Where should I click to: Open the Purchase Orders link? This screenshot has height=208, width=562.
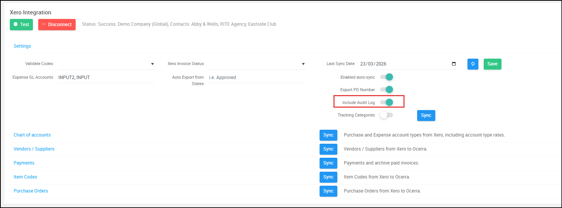point(31,191)
